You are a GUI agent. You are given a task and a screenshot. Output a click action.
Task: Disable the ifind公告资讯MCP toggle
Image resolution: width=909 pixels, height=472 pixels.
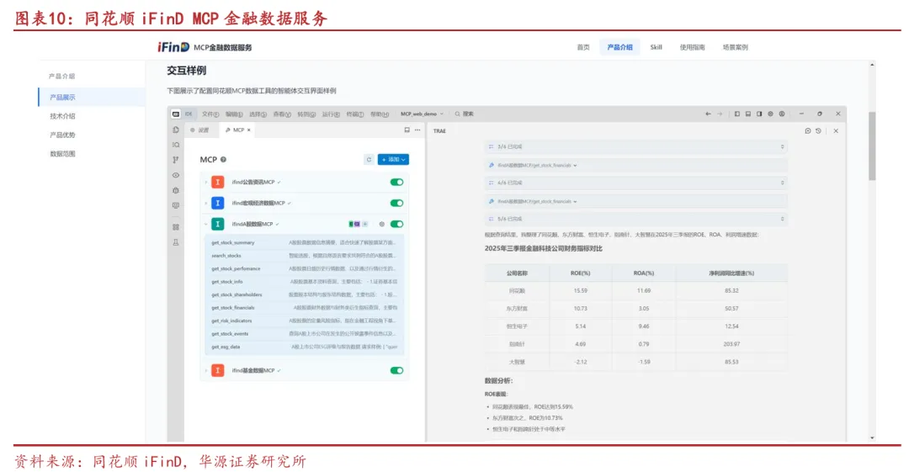pyautogui.click(x=396, y=182)
